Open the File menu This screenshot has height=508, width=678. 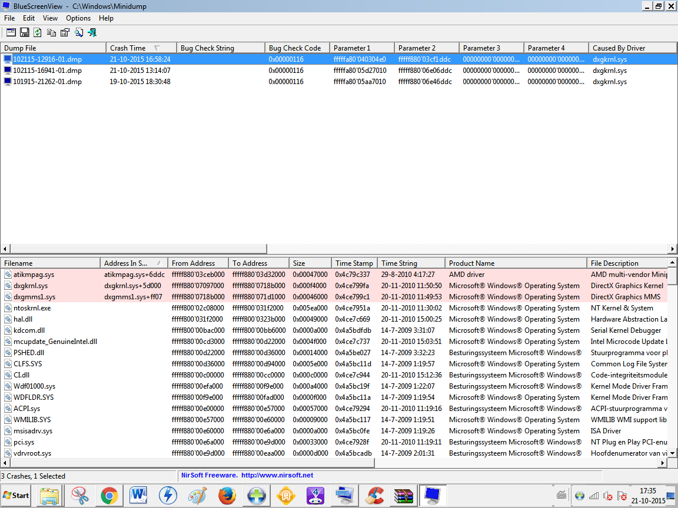(9, 18)
